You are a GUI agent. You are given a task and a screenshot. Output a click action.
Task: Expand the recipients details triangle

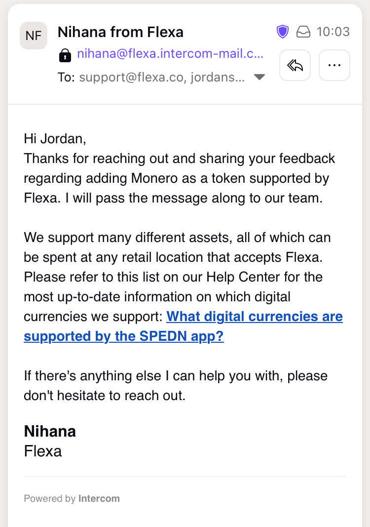click(x=259, y=77)
